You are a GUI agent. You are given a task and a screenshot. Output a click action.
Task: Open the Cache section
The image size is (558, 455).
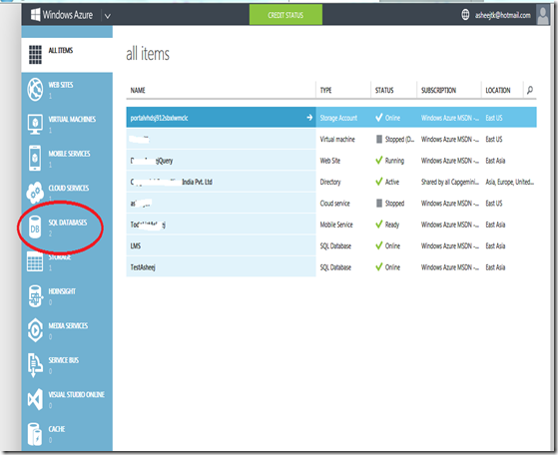[57, 429]
